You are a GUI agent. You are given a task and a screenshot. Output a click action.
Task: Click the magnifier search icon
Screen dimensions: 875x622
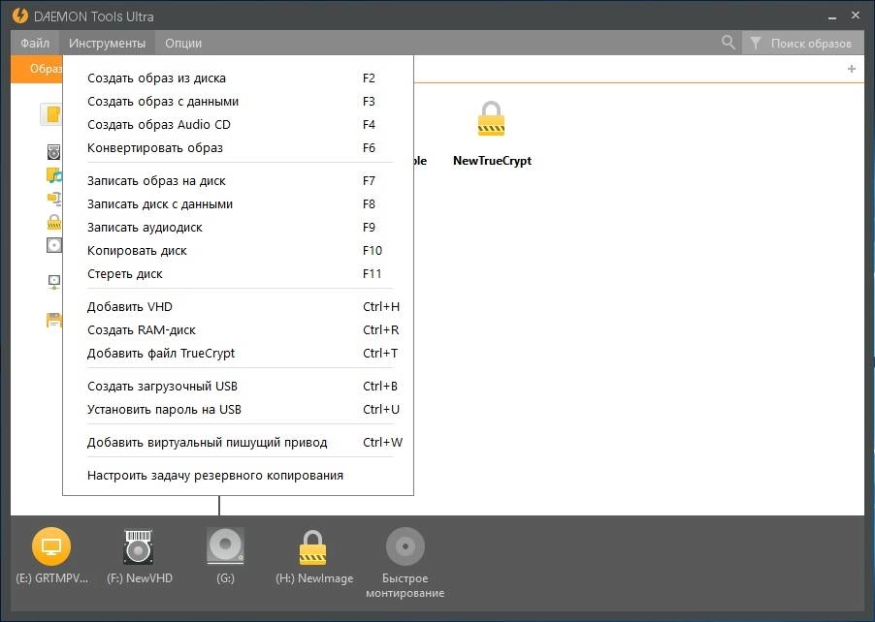(x=728, y=43)
